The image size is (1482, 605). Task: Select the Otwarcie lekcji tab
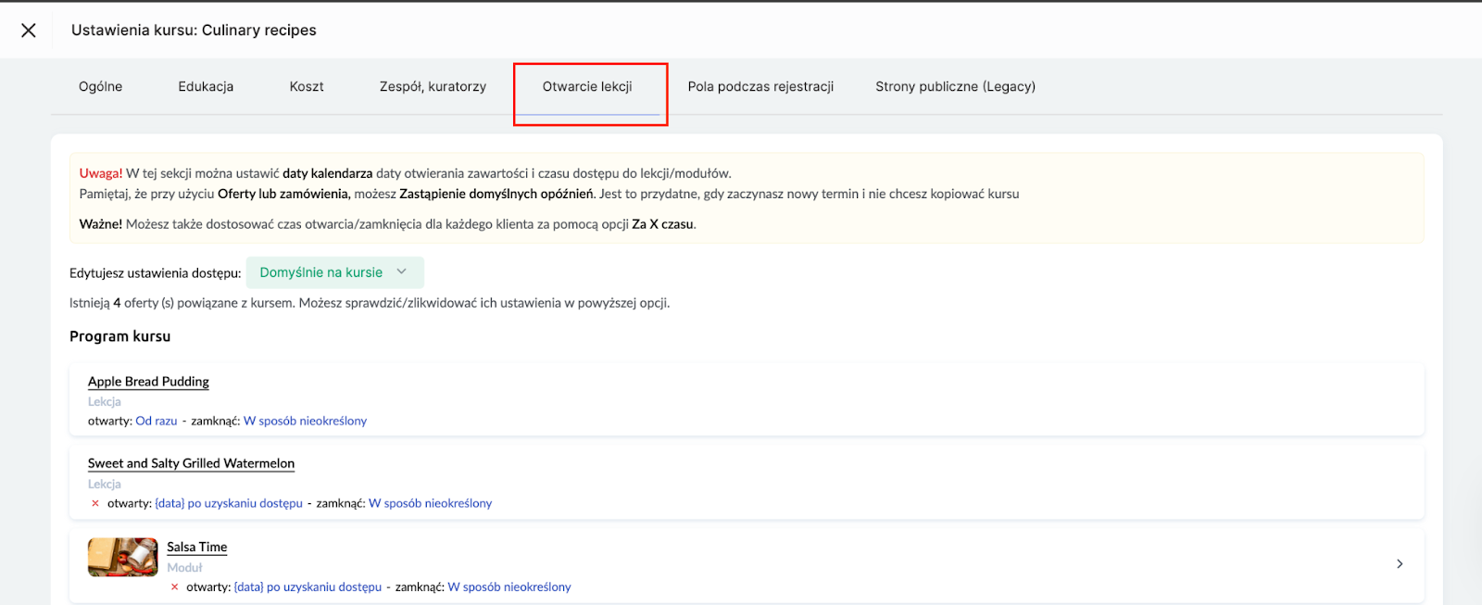587,87
